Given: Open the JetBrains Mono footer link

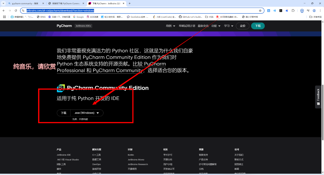Looking at the screenshot, I should coord(136,160).
